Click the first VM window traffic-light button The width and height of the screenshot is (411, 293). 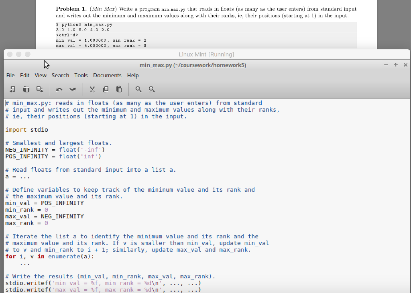[10, 54]
